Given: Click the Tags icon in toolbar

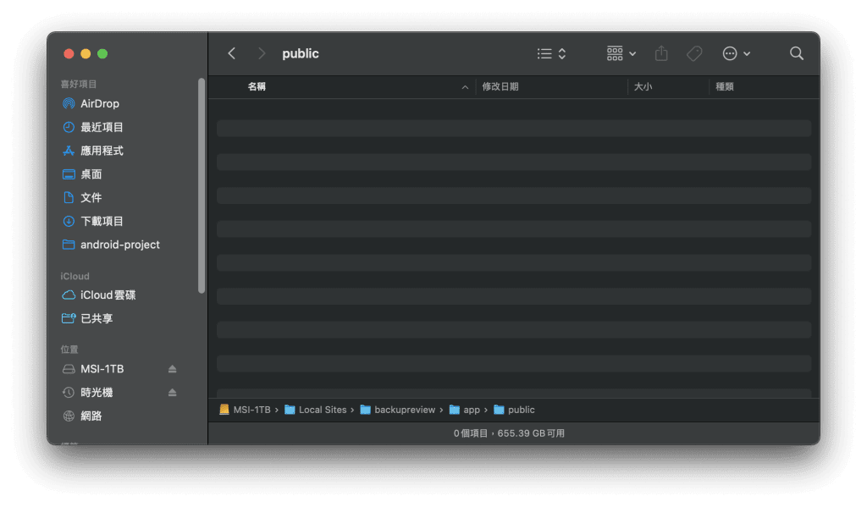Looking at the screenshot, I should [x=694, y=53].
